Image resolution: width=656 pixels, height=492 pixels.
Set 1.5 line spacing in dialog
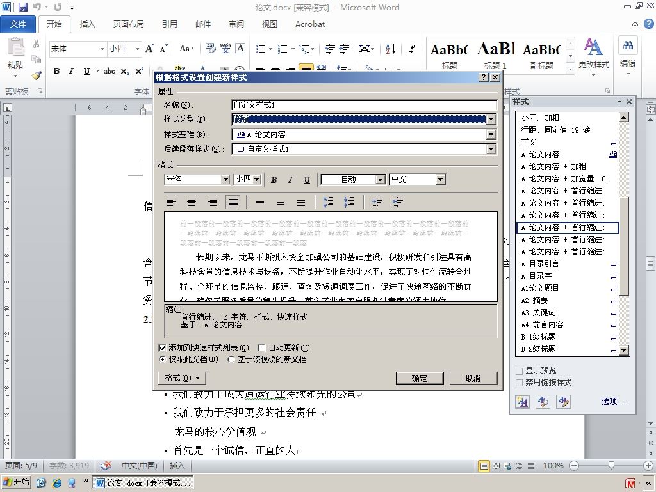click(281, 202)
